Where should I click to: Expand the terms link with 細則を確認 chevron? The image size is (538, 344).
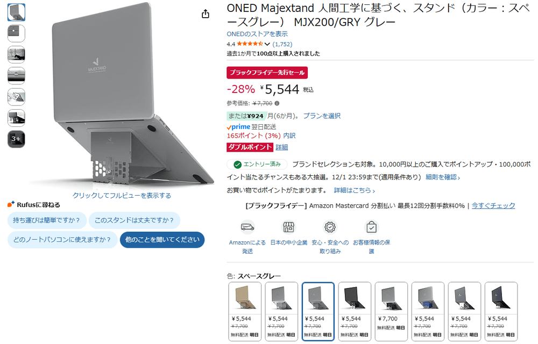tap(443, 177)
